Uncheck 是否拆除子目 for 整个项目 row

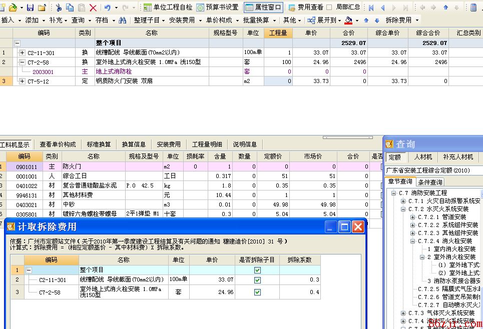click(257, 270)
